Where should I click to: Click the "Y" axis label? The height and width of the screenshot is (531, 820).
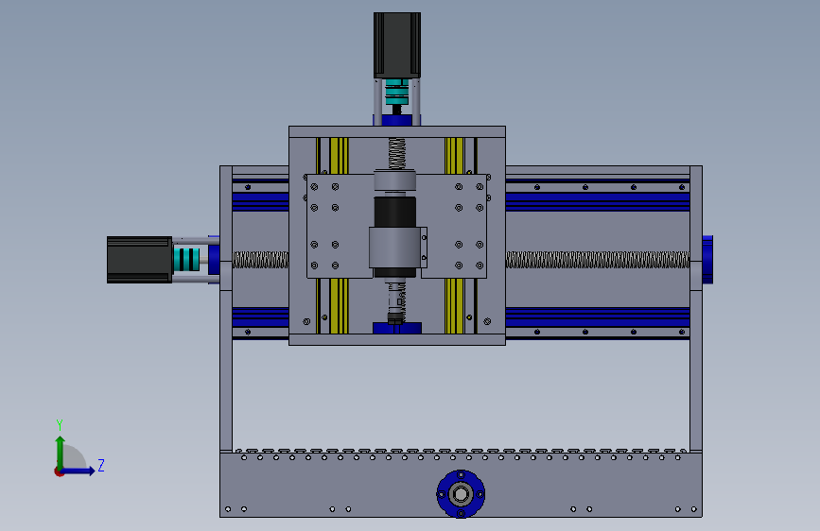pyautogui.click(x=60, y=425)
